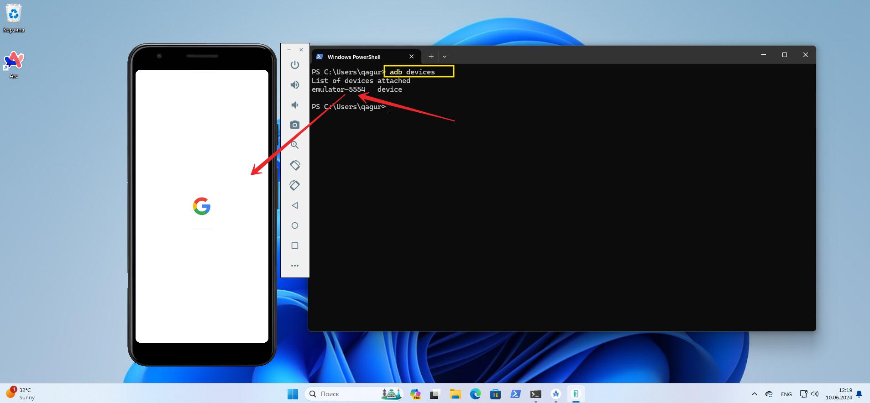Change input language ENG indicator
The height and width of the screenshot is (403, 870).
786,394
